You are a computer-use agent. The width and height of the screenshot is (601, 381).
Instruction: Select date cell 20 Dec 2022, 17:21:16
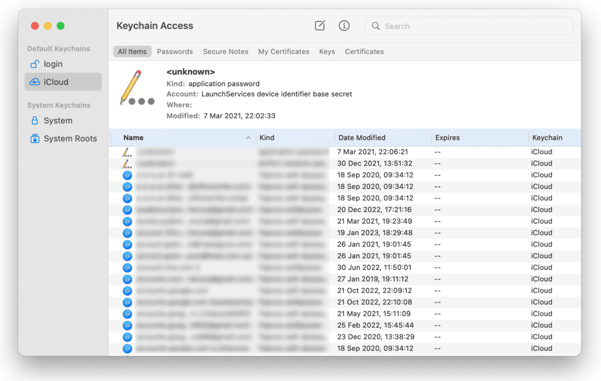coord(375,210)
